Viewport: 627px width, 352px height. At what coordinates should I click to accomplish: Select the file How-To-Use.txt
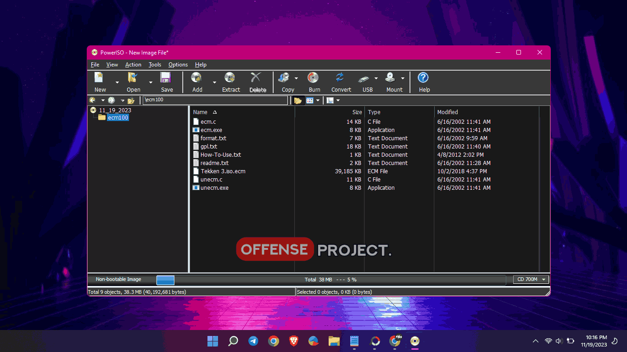(221, 155)
